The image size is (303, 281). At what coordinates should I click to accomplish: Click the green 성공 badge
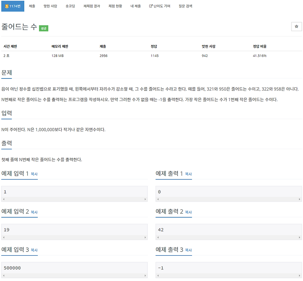[44, 28]
